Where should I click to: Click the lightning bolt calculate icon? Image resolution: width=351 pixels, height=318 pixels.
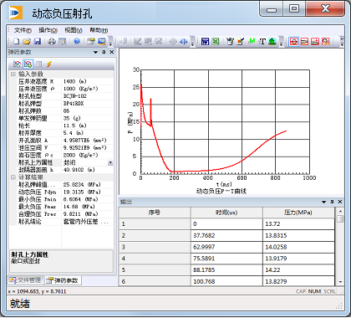pos(49,64)
